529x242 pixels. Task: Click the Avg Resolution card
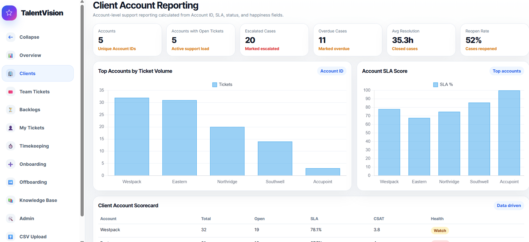point(421,40)
